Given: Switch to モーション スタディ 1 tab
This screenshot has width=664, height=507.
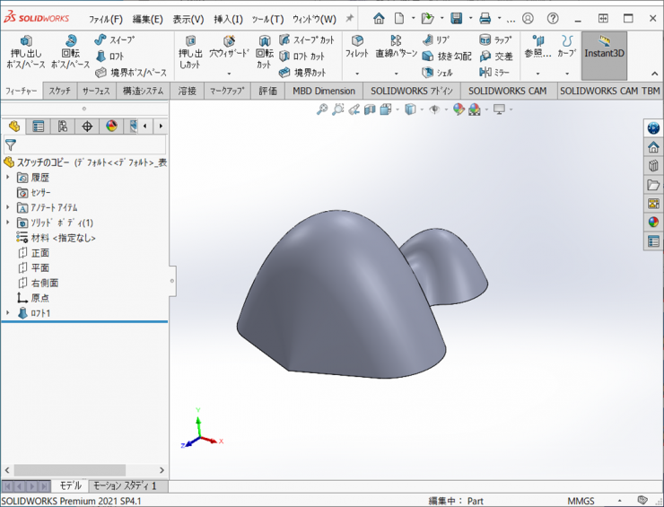Looking at the screenshot, I should 125,485.
